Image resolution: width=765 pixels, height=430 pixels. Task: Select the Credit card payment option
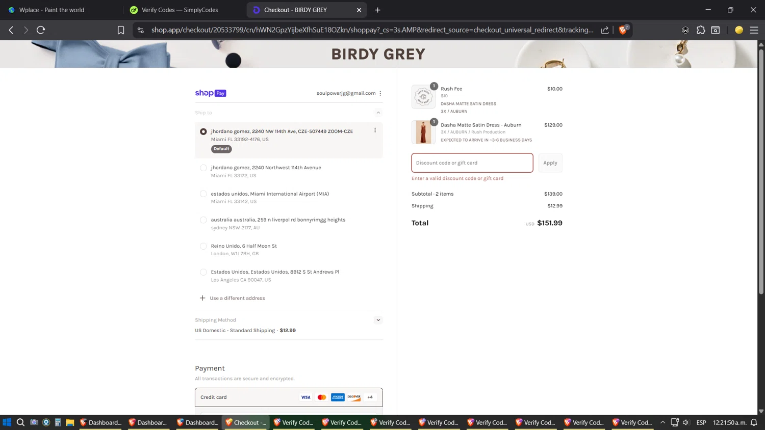pyautogui.click(x=289, y=397)
